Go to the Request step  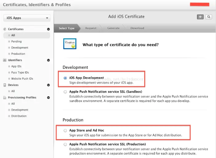pos(91,28)
